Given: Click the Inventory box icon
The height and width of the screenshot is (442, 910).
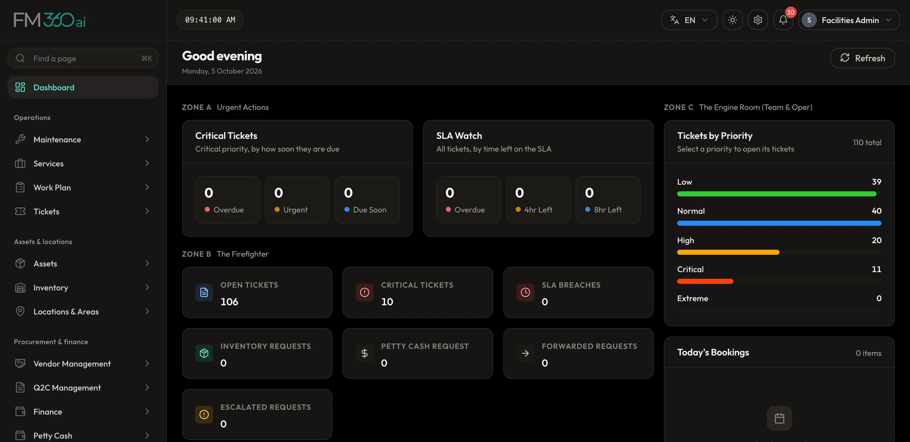Looking at the screenshot, I should coord(20,288).
